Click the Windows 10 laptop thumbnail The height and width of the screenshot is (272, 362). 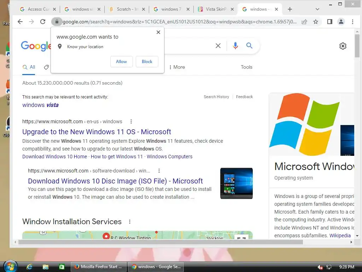coord(237,183)
